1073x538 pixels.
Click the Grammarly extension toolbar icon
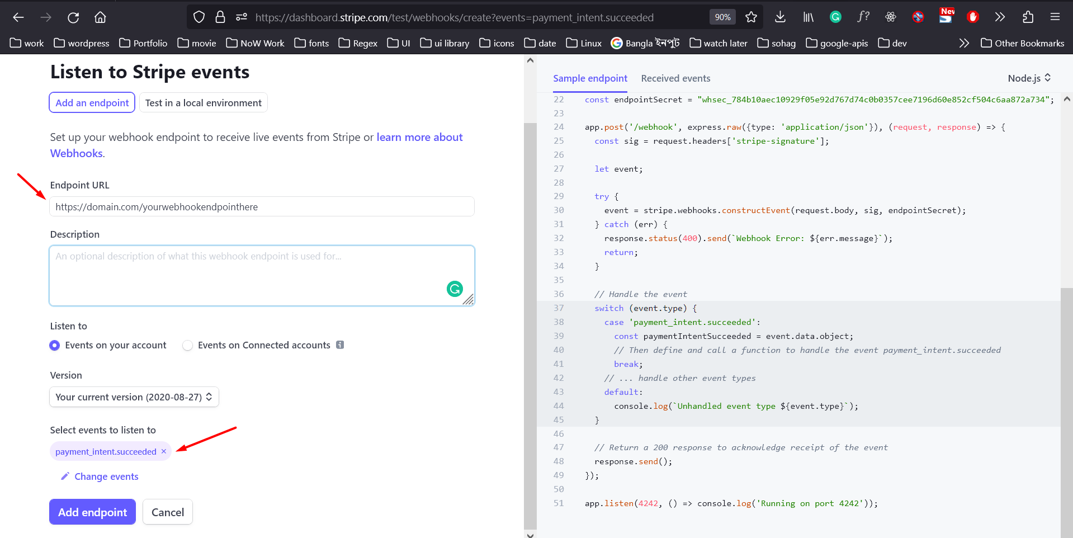coord(835,17)
